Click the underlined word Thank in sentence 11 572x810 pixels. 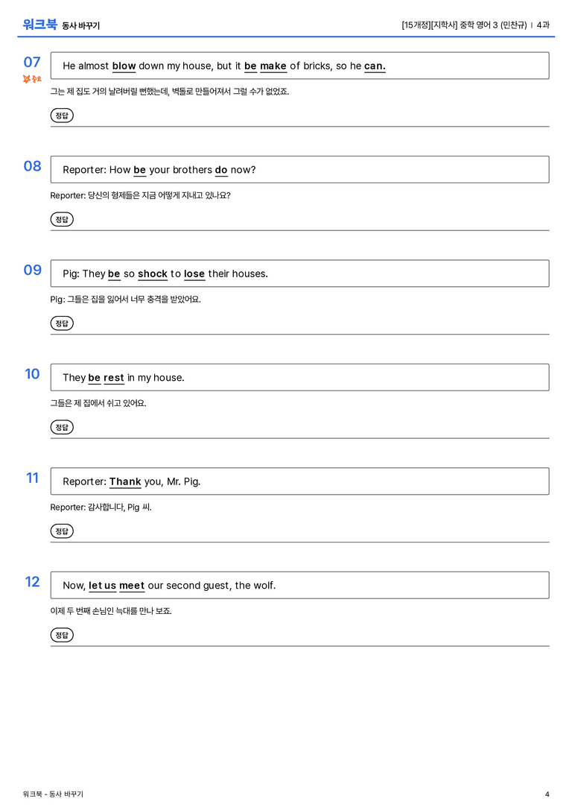(125, 481)
